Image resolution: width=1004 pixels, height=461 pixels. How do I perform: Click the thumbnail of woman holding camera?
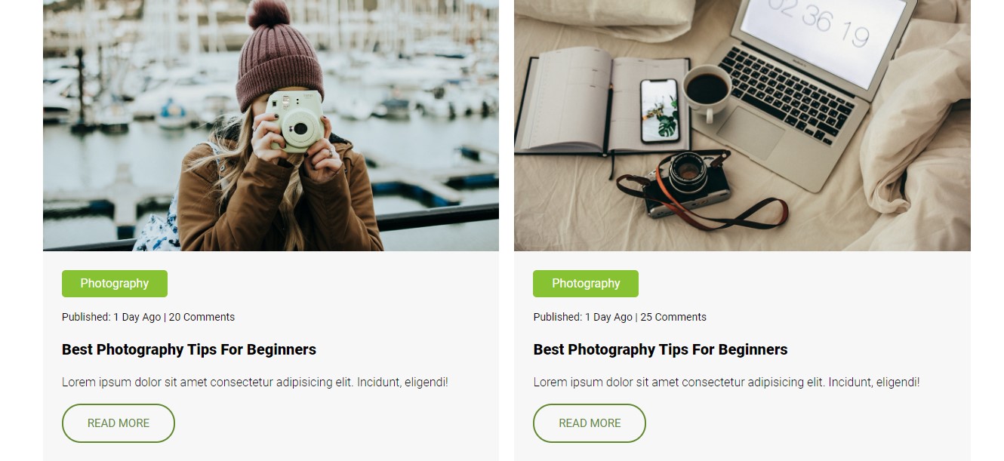point(270,125)
